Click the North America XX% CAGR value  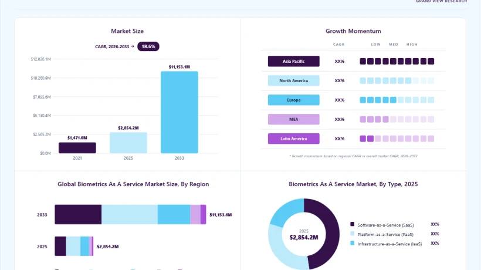click(x=340, y=80)
